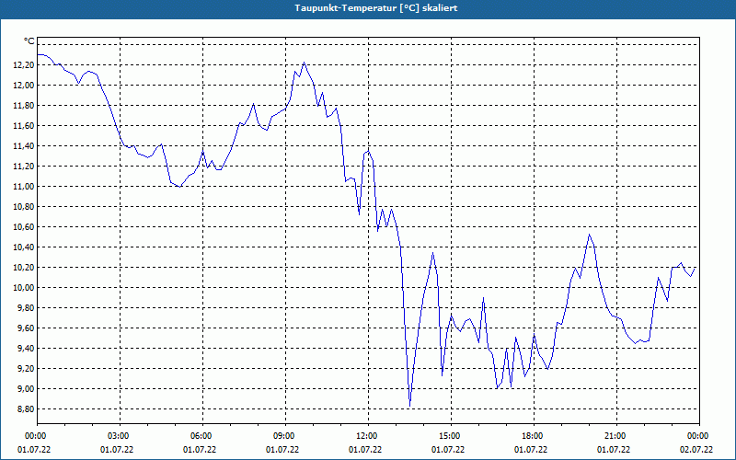This screenshot has width=736, height=460.
Task: Select the 9,40 y-axis label
Action: [x=26, y=348]
